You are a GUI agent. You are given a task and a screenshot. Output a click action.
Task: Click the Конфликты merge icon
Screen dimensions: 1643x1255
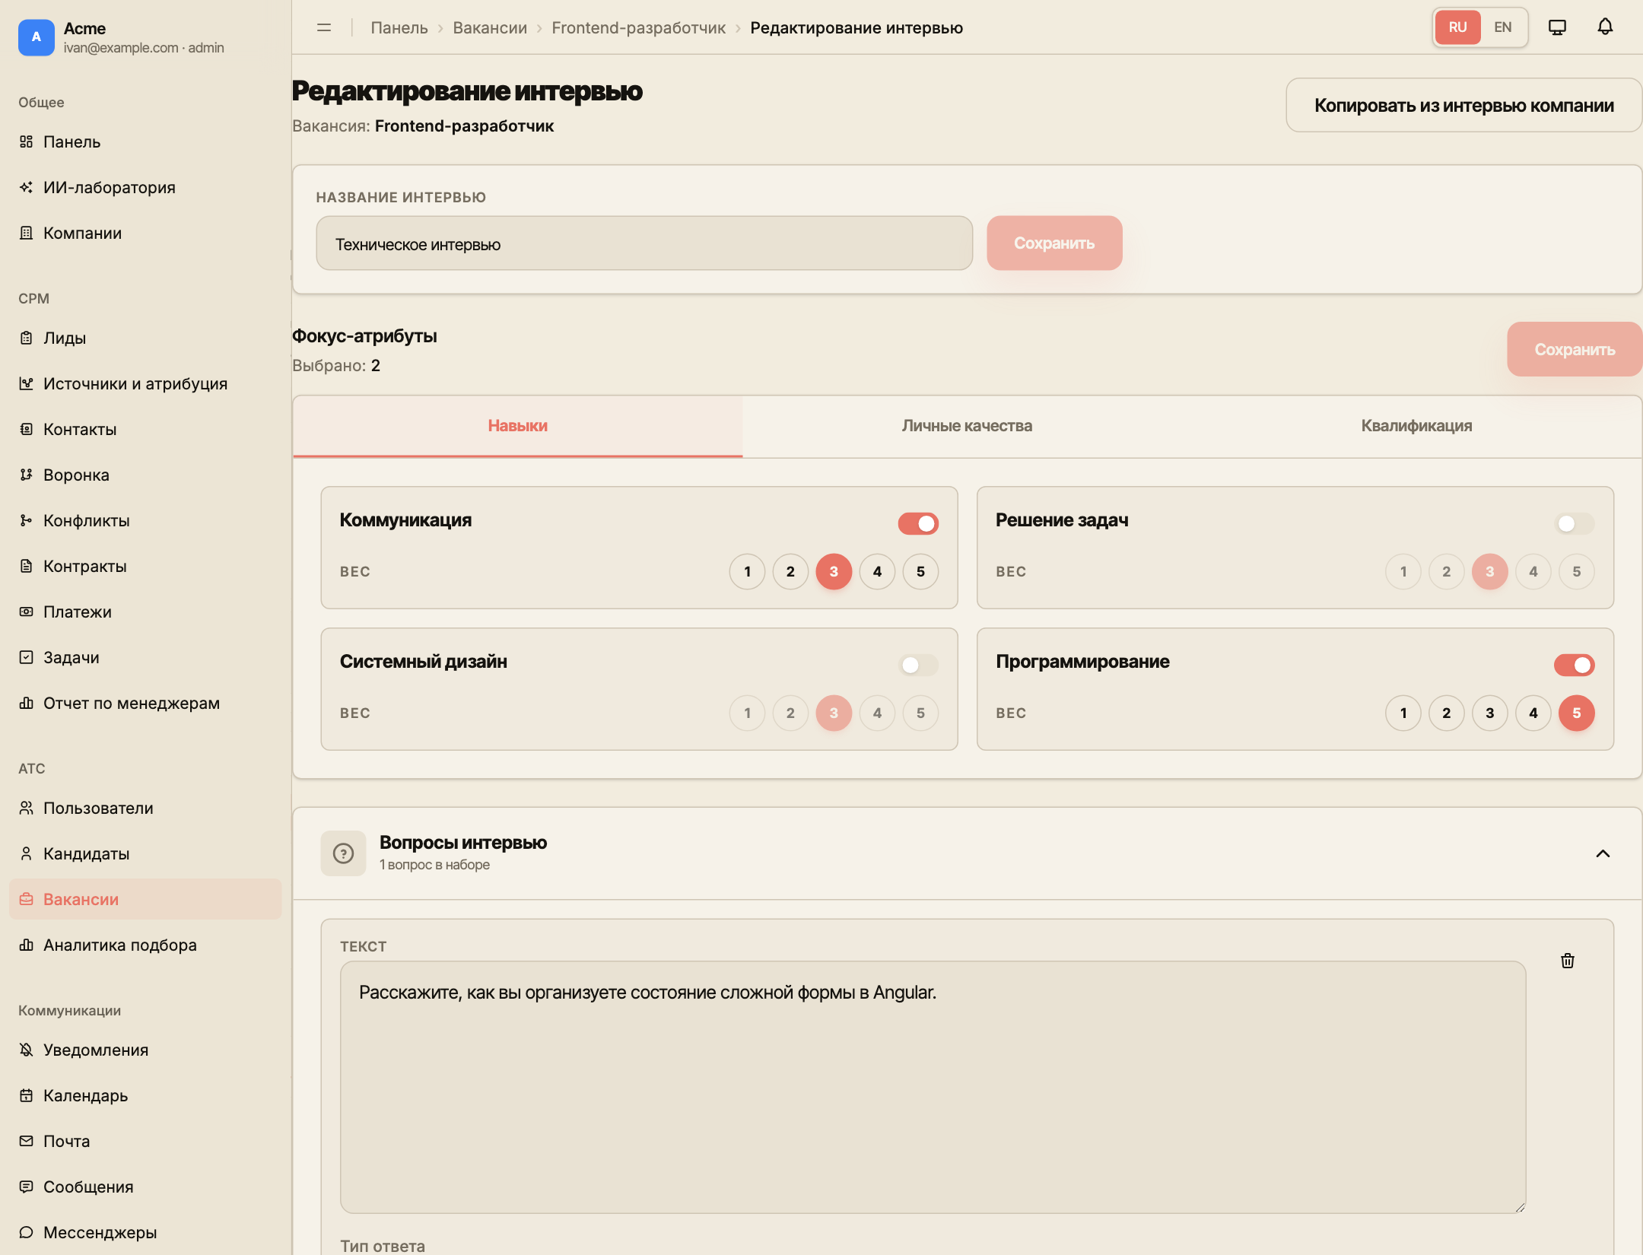tap(27, 520)
